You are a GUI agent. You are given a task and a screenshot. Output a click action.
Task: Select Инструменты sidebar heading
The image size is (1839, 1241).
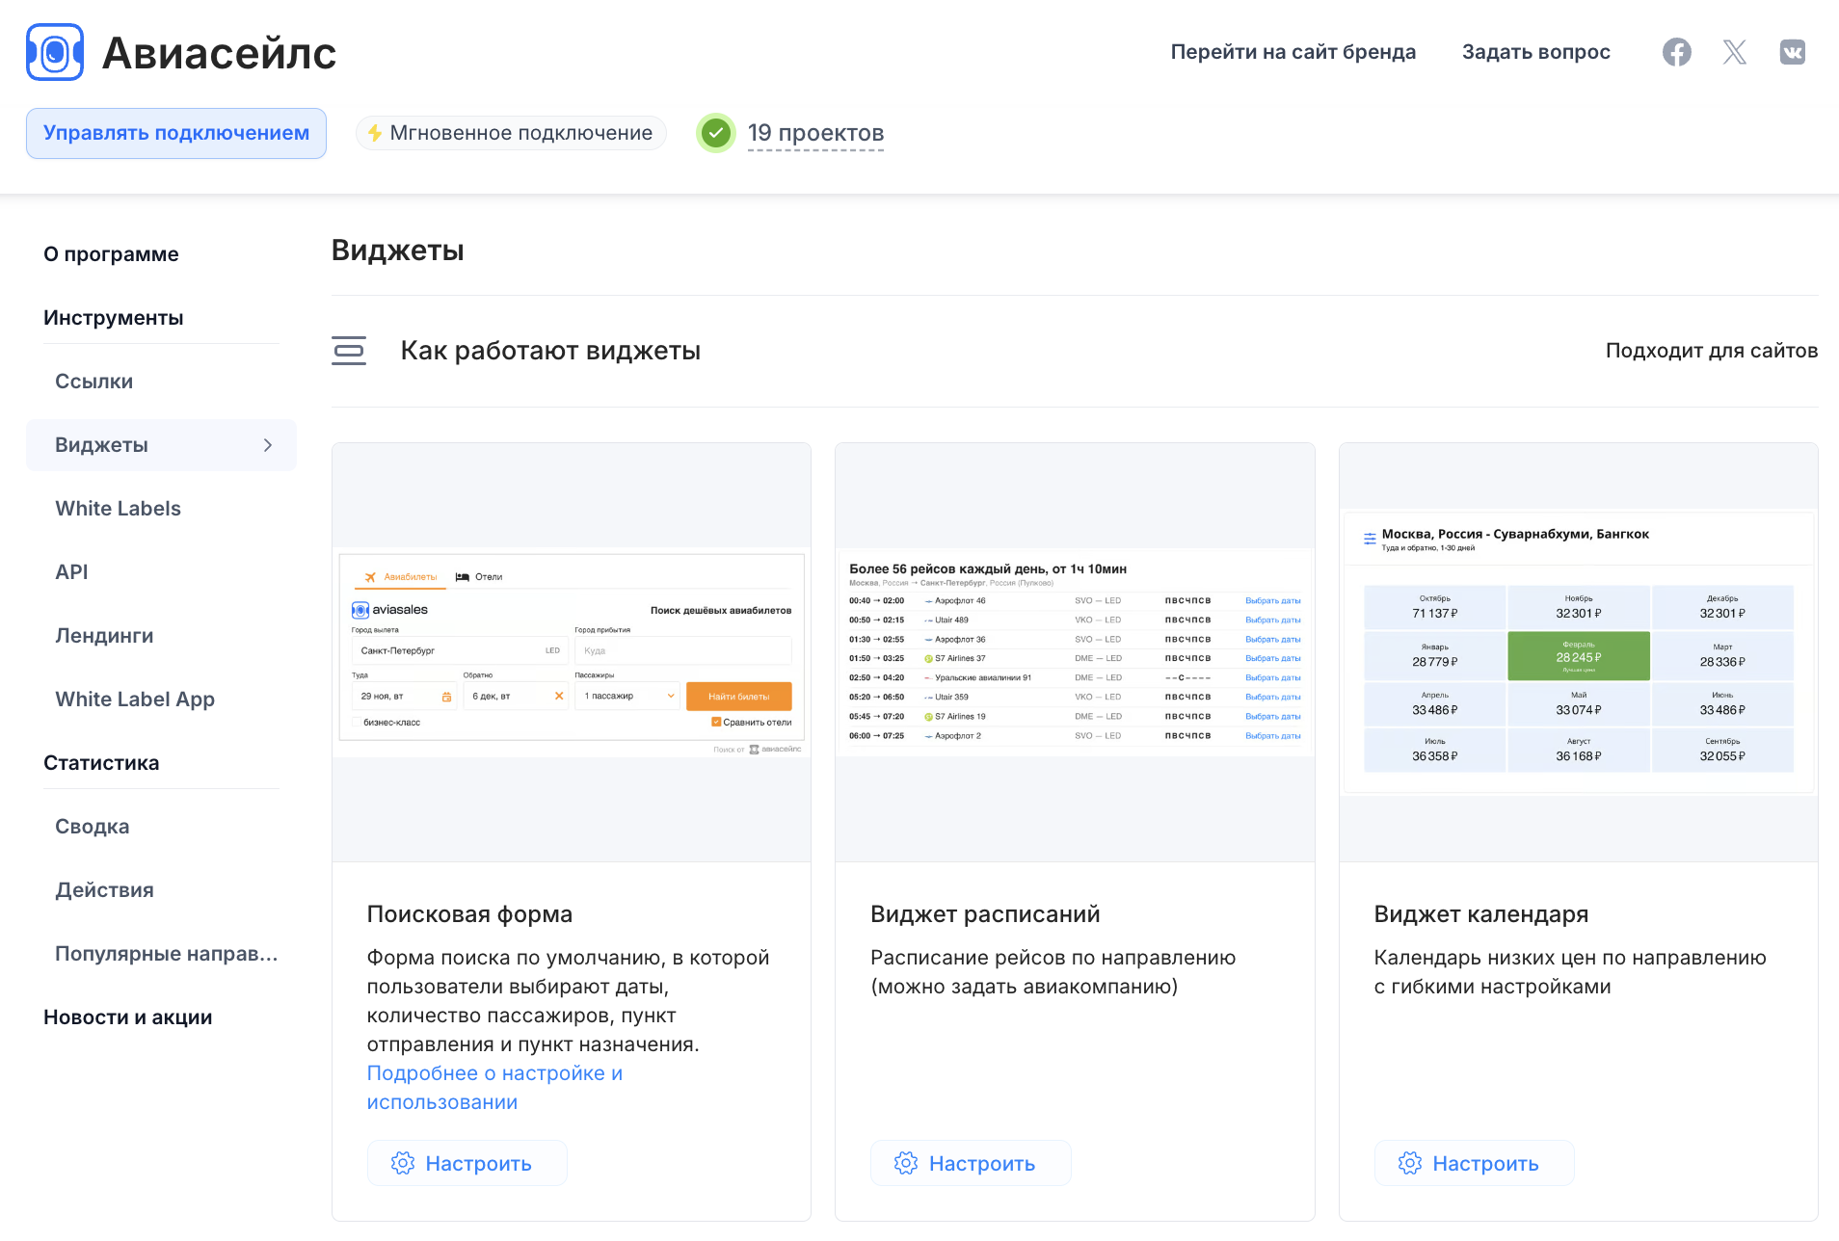(114, 318)
